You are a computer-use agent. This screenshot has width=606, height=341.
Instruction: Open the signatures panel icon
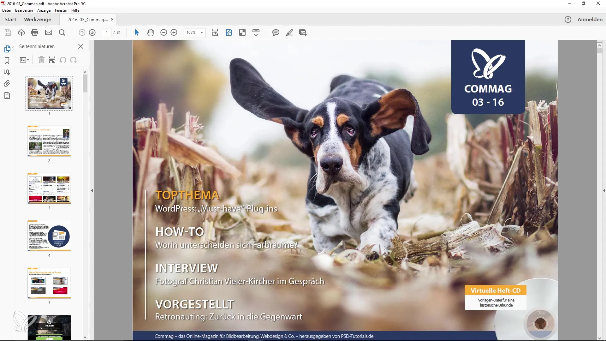coord(7,72)
